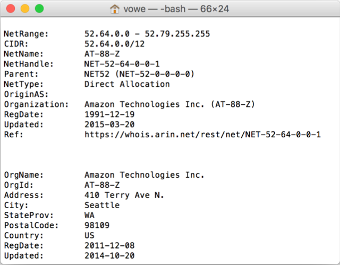
Task: Click the whois.arin.net Ref URL
Action: pyautogui.click(x=202, y=135)
